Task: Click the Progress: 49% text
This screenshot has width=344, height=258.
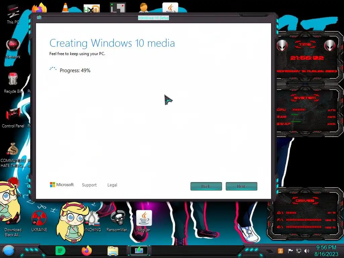Action: 75,71
